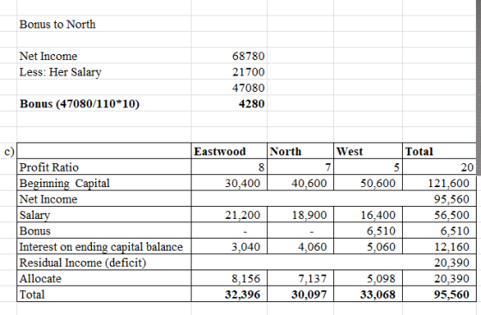481x315 pixels.
Task: Select the North column header
Action: [x=301, y=151]
